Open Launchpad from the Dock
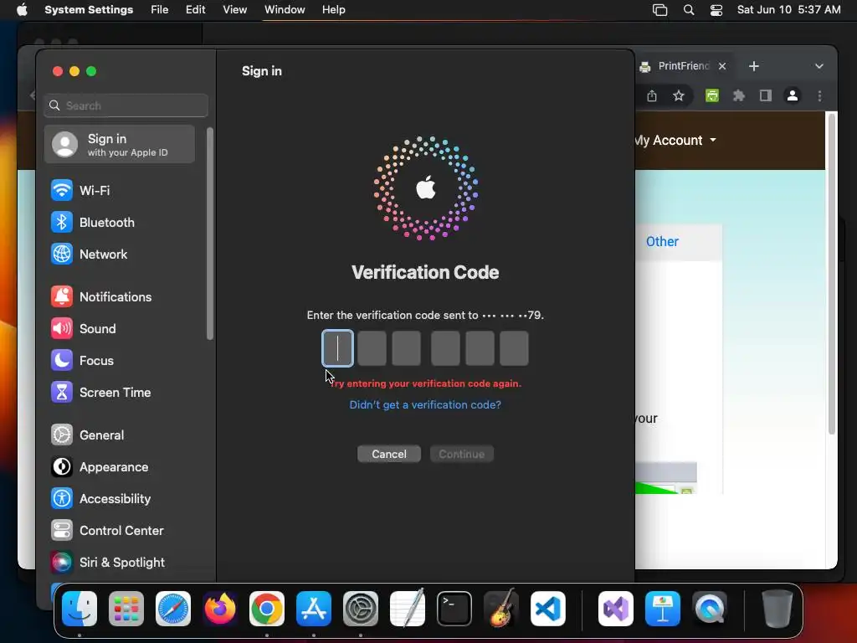The height and width of the screenshot is (643, 857). click(126, 609)
